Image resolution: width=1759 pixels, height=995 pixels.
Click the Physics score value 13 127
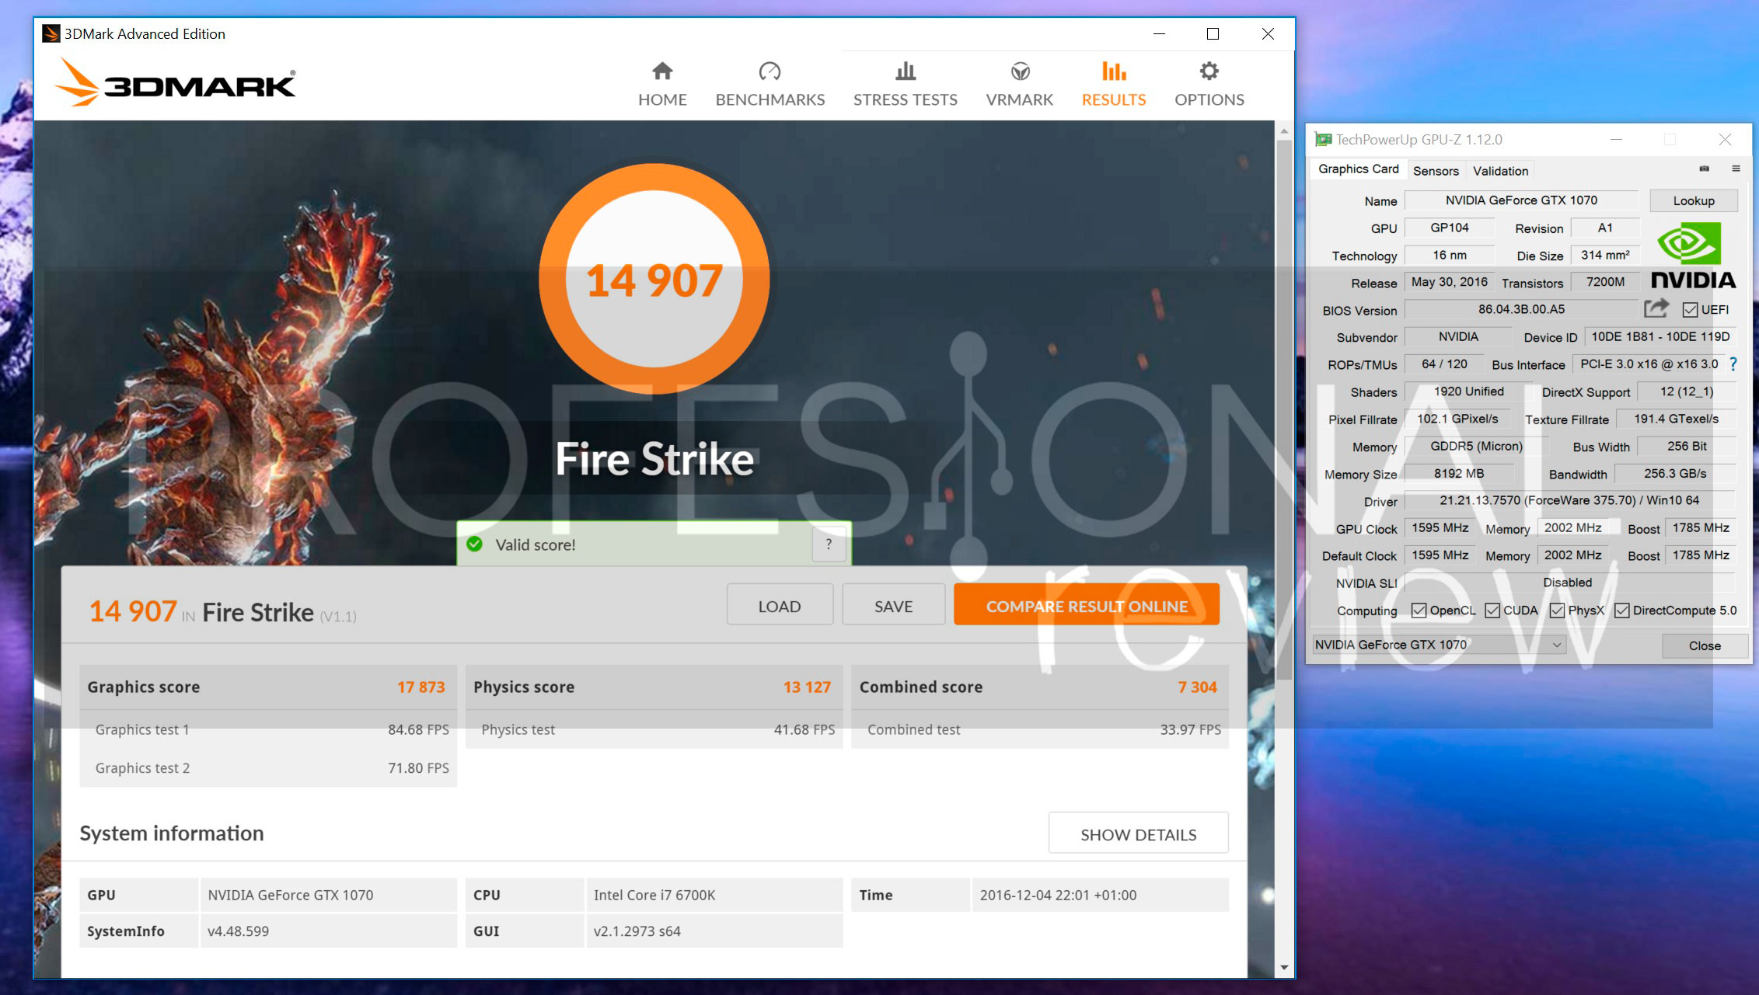(x=807, y=687)
